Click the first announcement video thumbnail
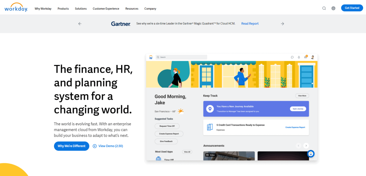 tap(229, 156)
